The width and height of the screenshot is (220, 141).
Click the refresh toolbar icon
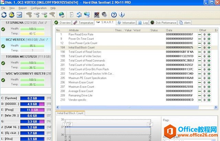tap(4, 14)
